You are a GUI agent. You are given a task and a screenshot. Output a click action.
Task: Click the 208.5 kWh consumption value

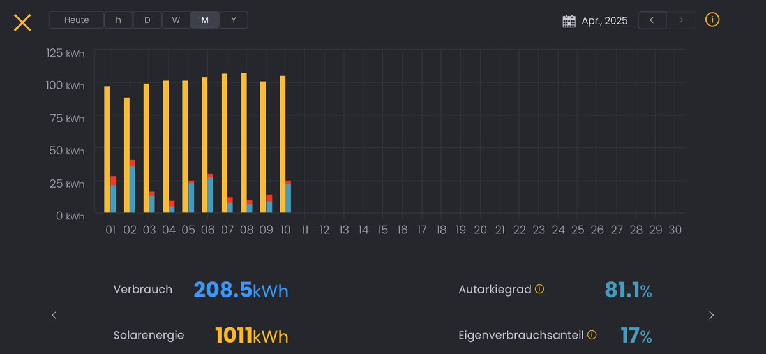coord(241,290)
